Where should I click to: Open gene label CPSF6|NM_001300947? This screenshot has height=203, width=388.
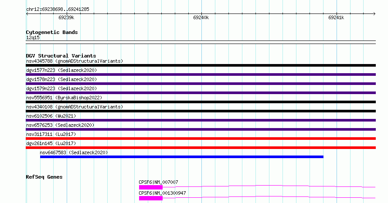(162, 193)
